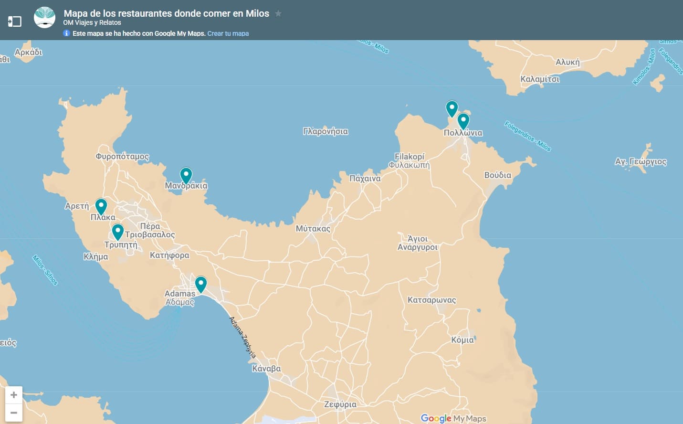Click the Αρκάδι place label
The width and height of the screenshot is (683, 424).
(x=28, y=53)
